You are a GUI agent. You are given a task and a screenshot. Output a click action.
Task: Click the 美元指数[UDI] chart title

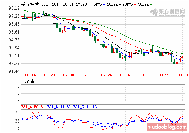35,4
